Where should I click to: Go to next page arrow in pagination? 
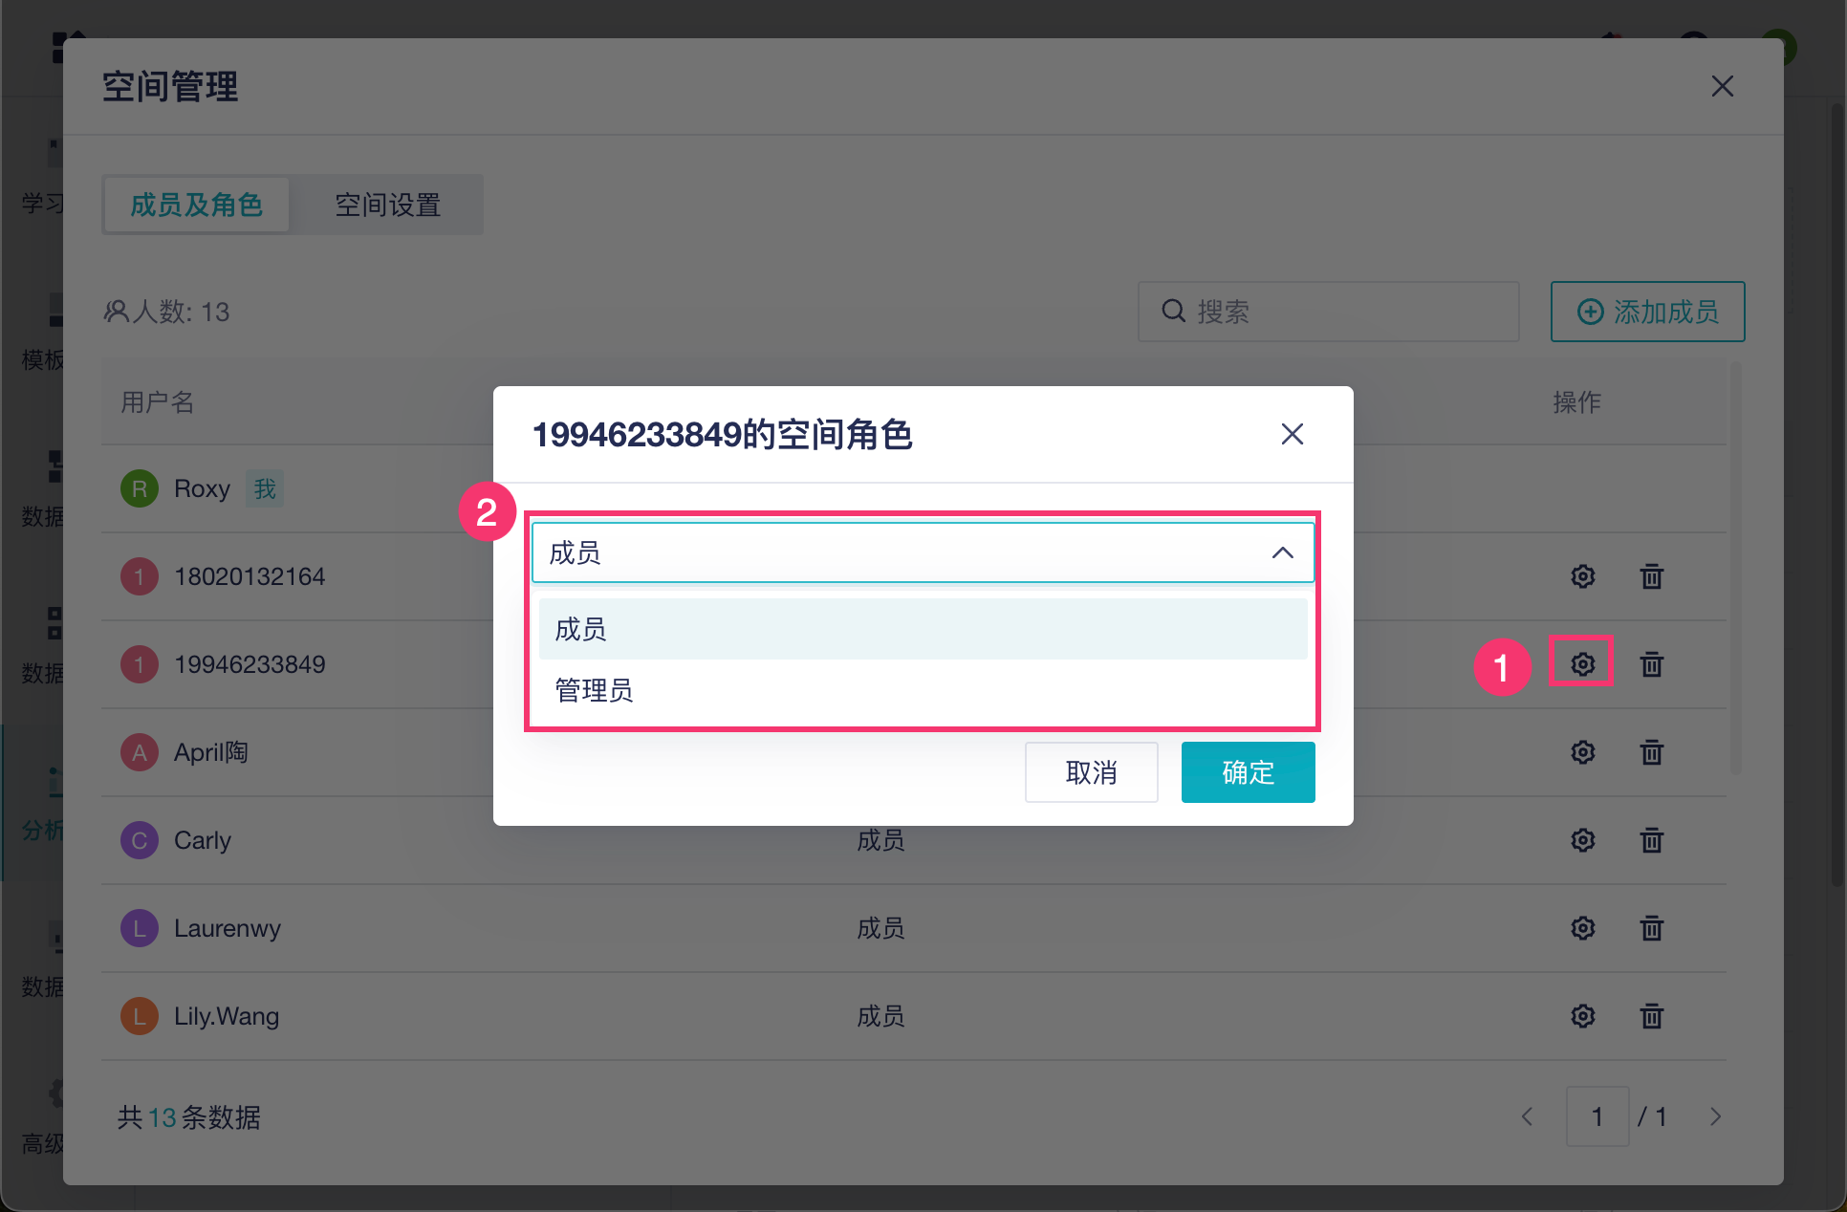tap(1715, 1116)
